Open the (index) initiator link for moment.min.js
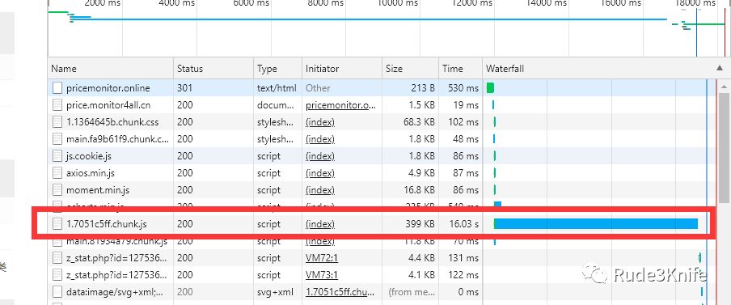 (320, 190)
